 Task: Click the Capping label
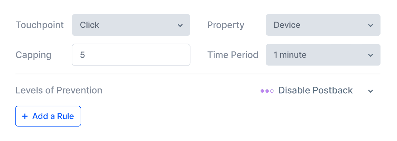(x=33, y=55)
